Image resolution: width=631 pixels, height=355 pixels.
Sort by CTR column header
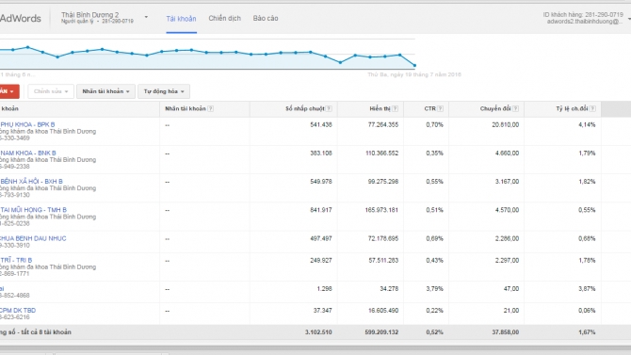(429, 108)
